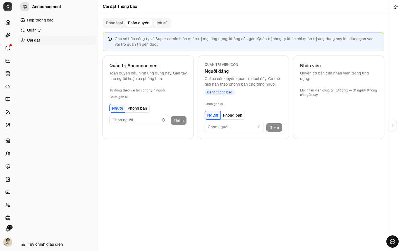Click the Announcement megaphone icon in header
The width and height of the screenshot is (402, 251).
pyautogui.click(x=25, y=7)
